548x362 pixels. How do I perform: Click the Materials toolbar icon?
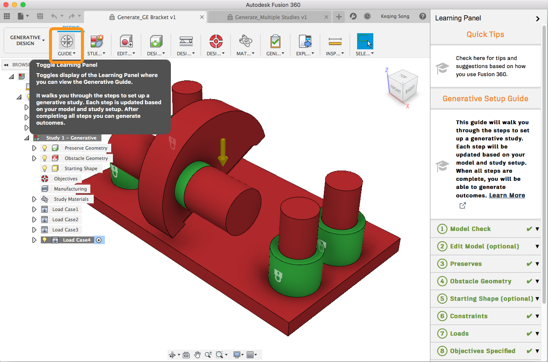click(x=245, y=42)
